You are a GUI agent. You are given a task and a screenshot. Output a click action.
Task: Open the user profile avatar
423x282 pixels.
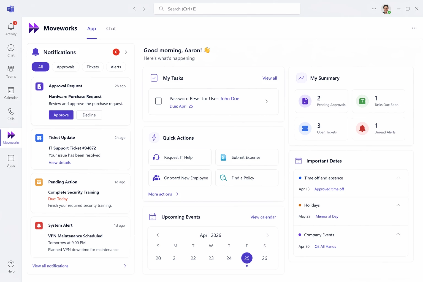coord(386,9)
